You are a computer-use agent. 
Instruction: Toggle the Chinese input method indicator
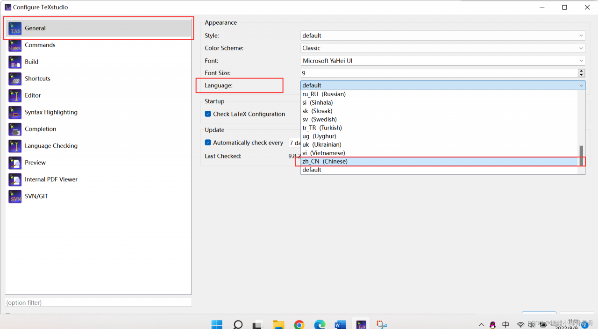[505, 324]
